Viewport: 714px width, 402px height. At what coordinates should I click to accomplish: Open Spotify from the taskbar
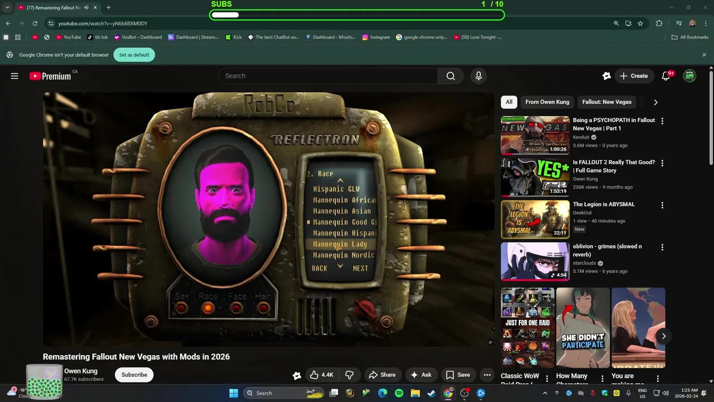[399, 393]
